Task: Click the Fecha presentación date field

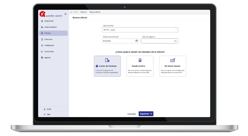Action: [x=118, y=41]
